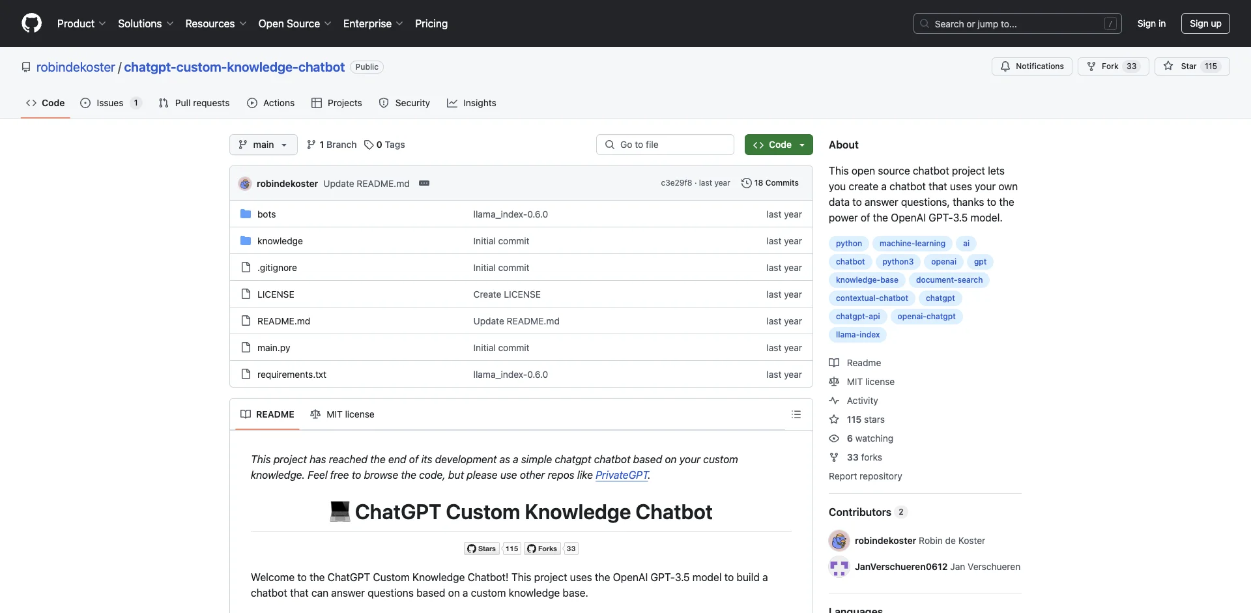Select the MIT license tab in file viewer
Image resolution: width=1251 pixels, height=613 pixels.
coord(343,414)
